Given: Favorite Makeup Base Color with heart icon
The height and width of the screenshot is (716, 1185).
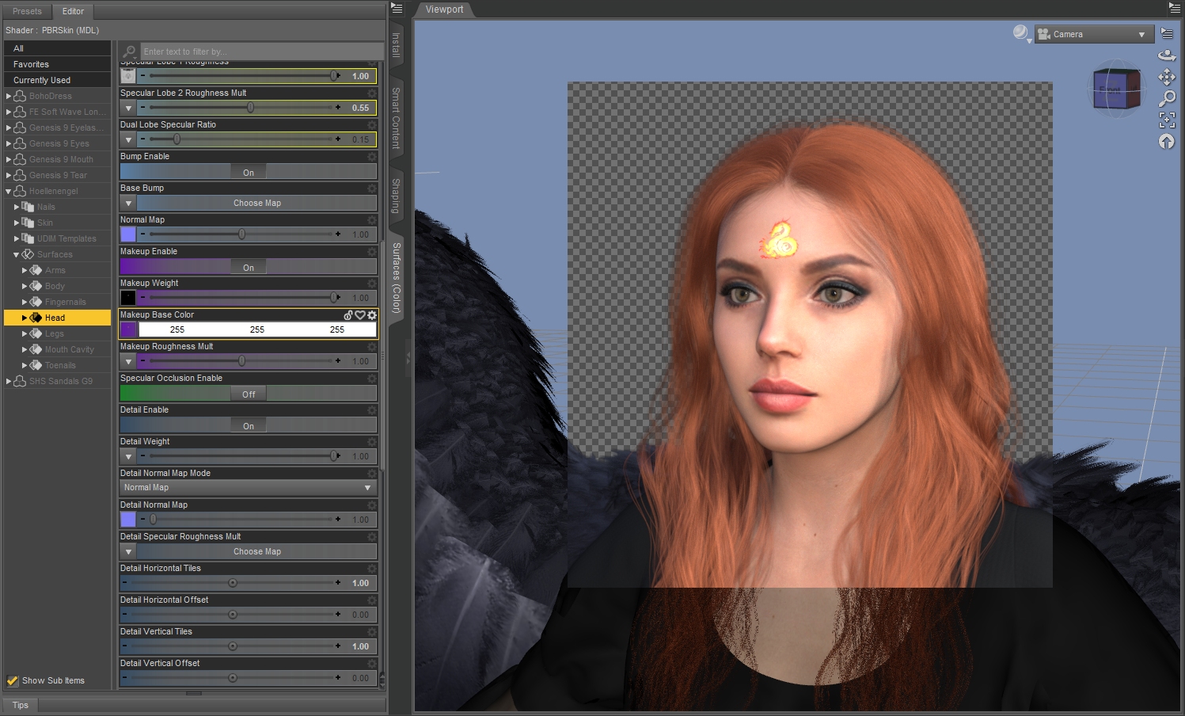Looking at the screenshot, I should pyautogui.click(x=360, y=315).
